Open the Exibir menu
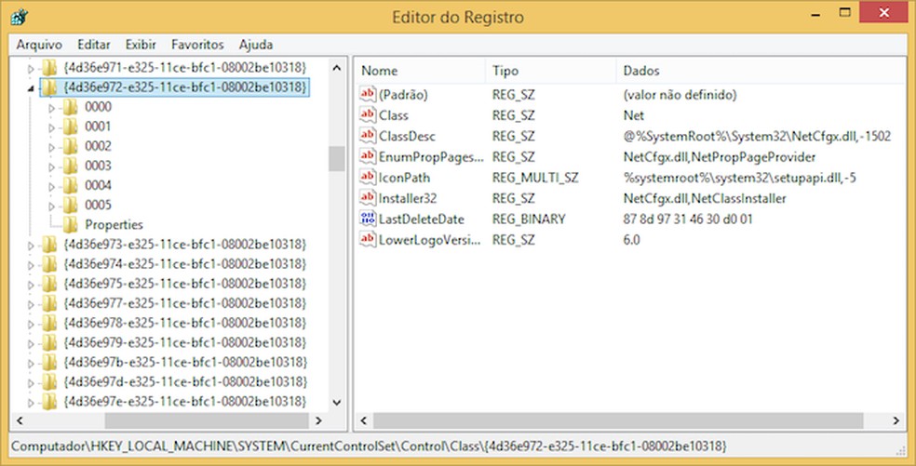This screenshot has height=466, width=916. (141, 45)
